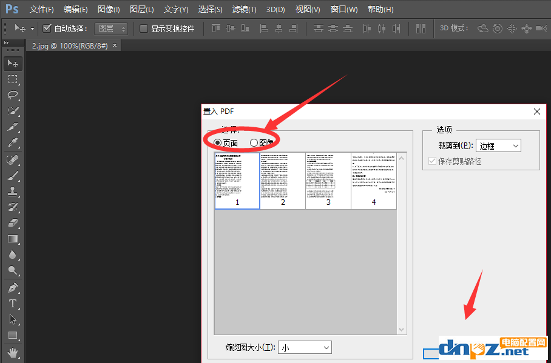Select the Gradient tool
The width and height of the screenshot is (551, 363).
(13, 239)
